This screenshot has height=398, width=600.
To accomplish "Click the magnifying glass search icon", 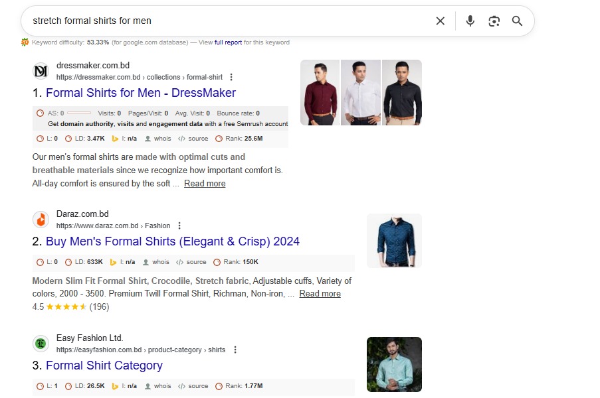I will tap(518, 21).
